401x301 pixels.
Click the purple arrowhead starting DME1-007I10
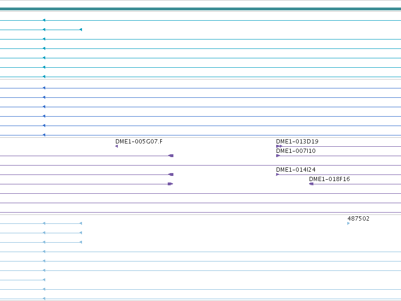278,156
